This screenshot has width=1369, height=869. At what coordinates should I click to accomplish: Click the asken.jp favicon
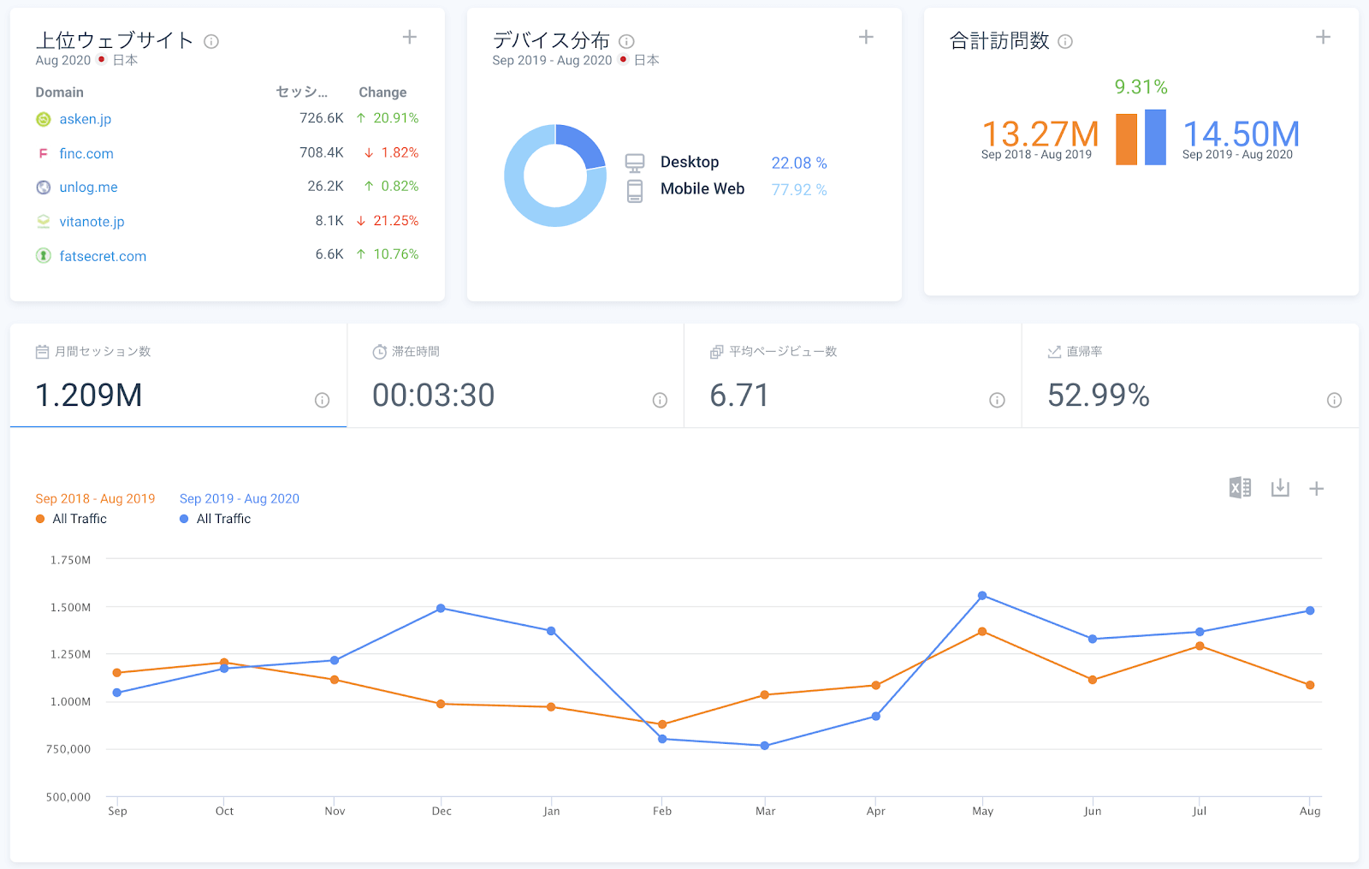[x=44, y=119]
